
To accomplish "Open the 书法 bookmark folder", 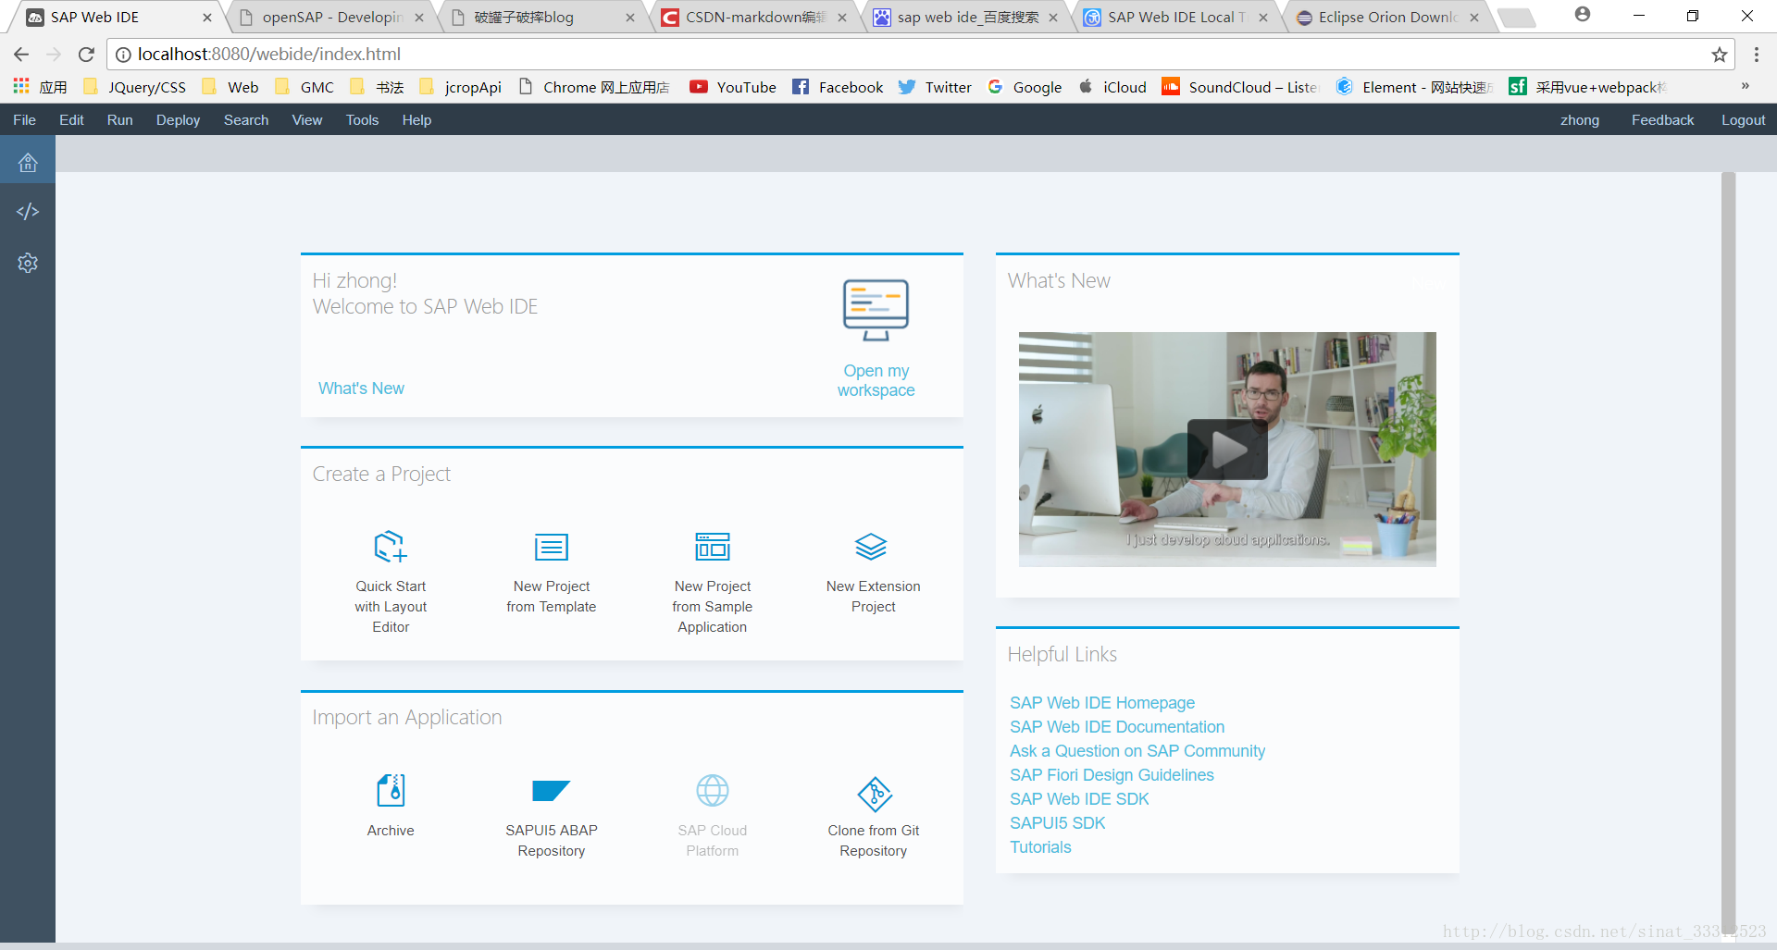I will pos(377,87).
